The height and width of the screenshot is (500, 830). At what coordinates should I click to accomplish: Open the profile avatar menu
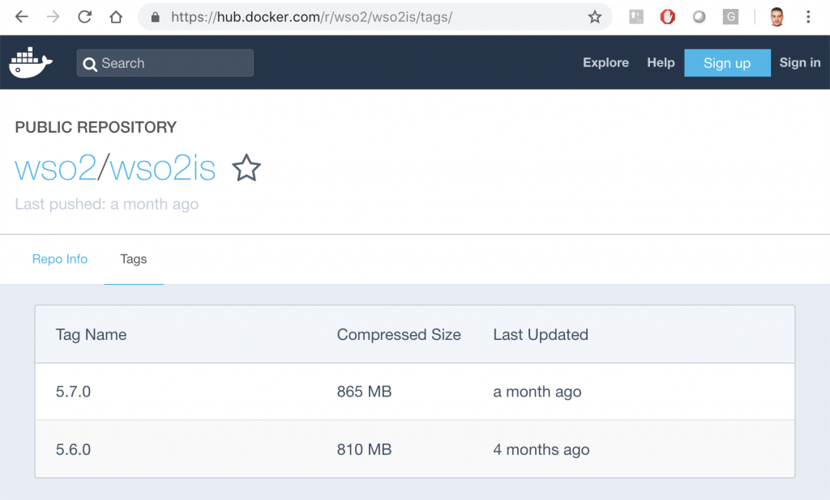[x=777, y=17]
